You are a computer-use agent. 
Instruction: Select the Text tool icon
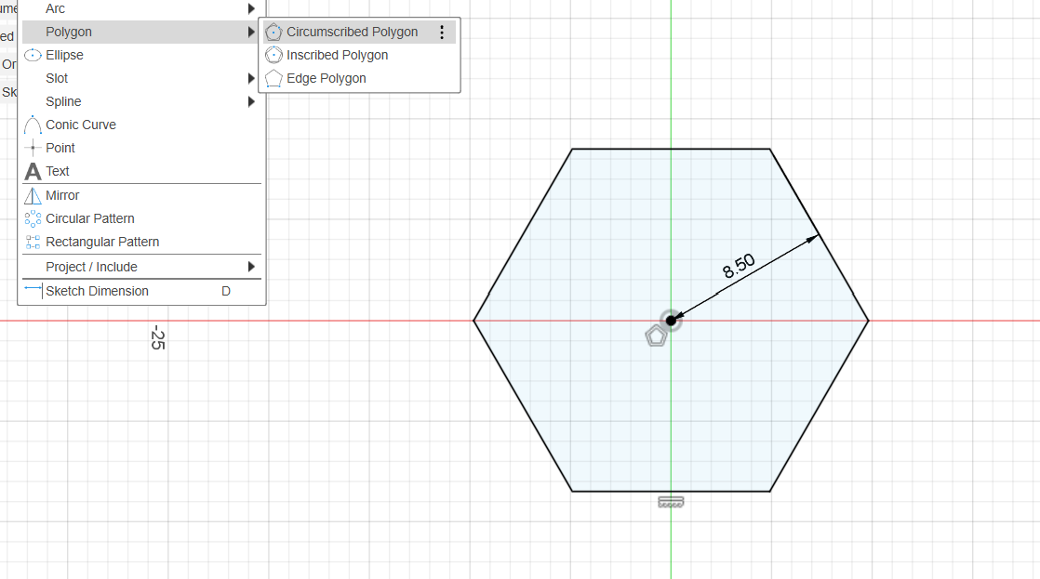coord(33,171)
